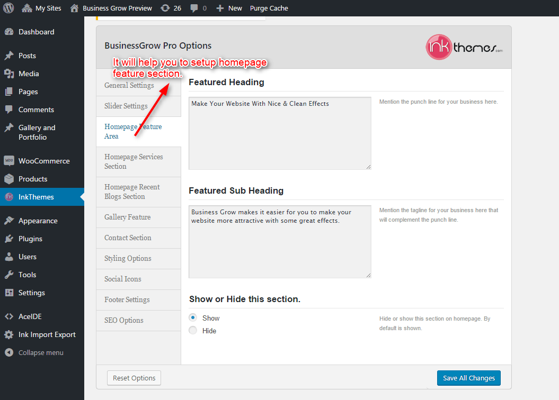The image size is (559, 400).
Task: Click the Posts pushpin icon
Action: (9, 56)
